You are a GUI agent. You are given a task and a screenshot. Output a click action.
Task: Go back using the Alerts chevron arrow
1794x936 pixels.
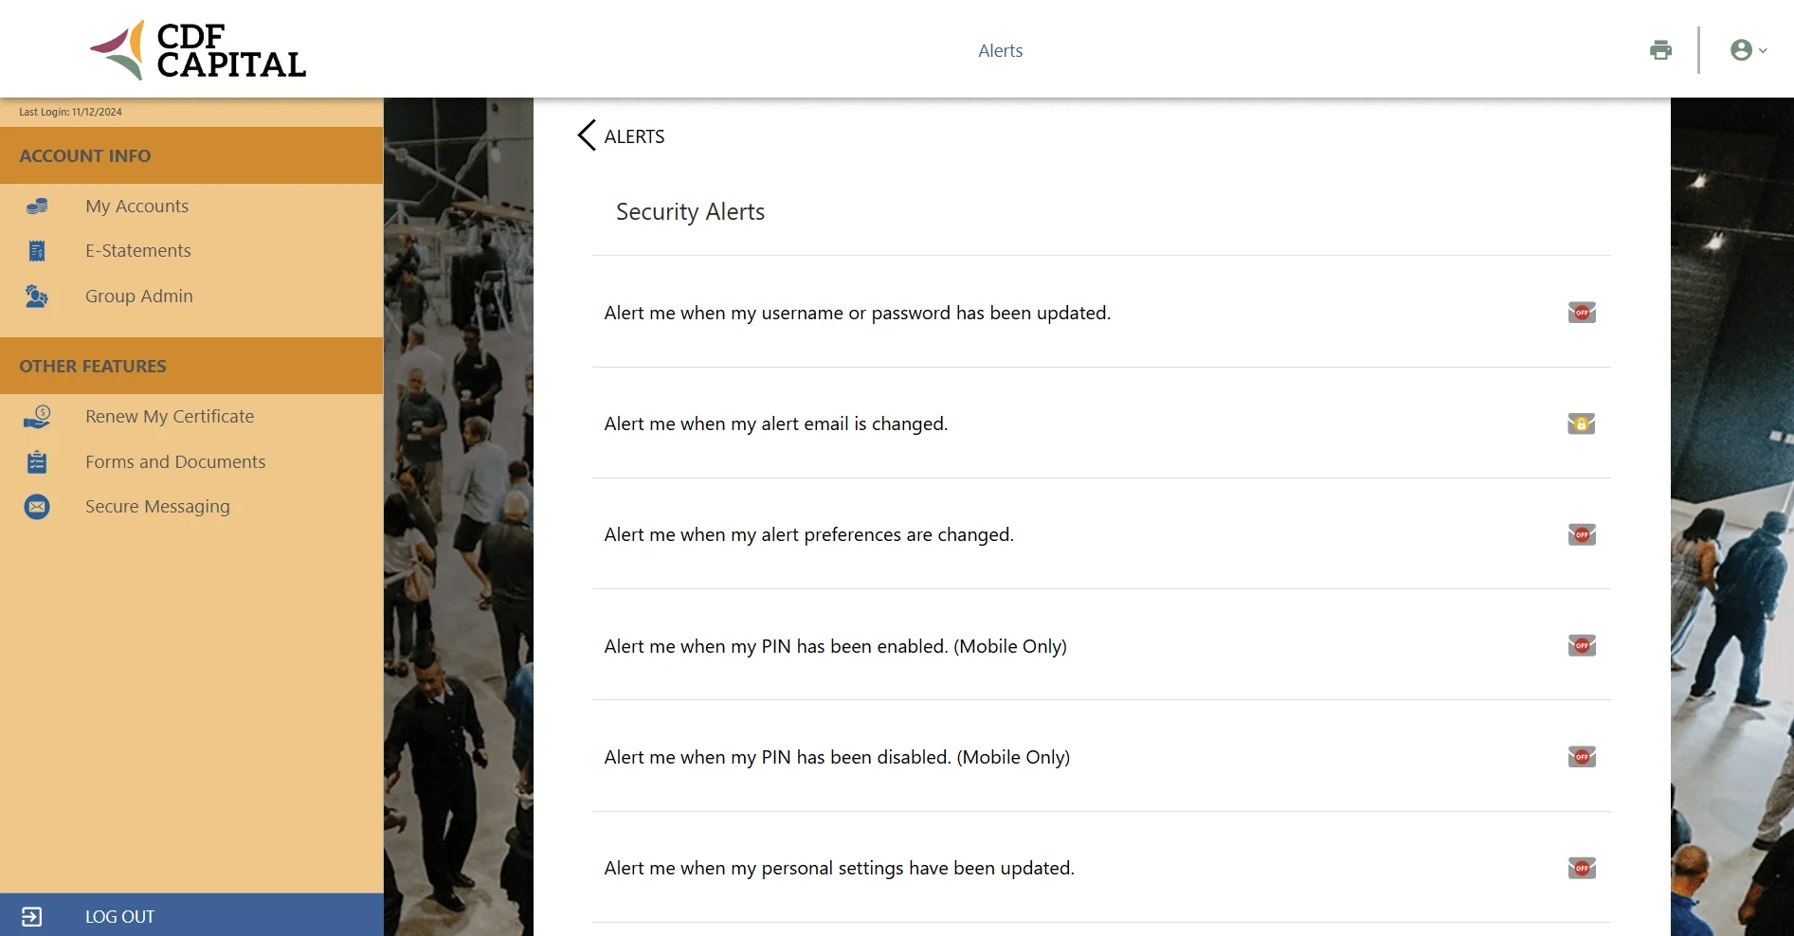point(587,135)
